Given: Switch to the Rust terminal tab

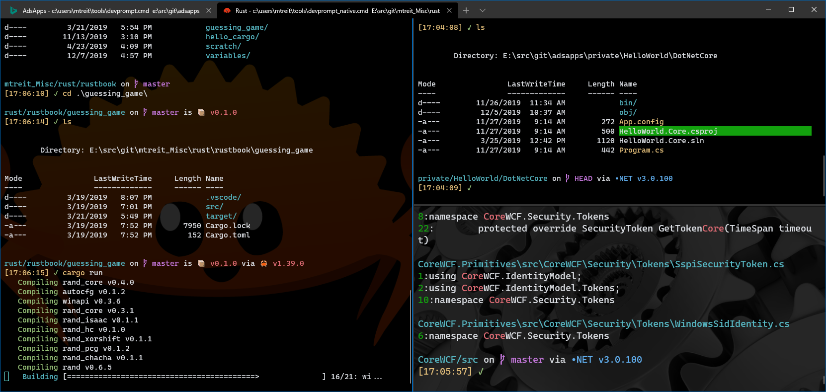Looking at the screenshot, I should (337, 10).
